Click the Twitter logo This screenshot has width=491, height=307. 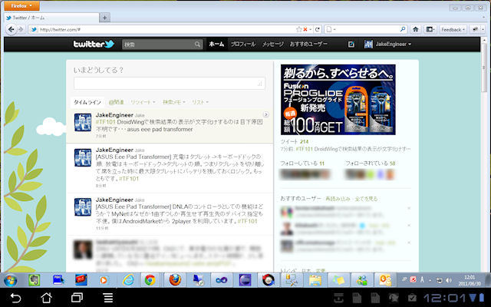click(94, 44)
